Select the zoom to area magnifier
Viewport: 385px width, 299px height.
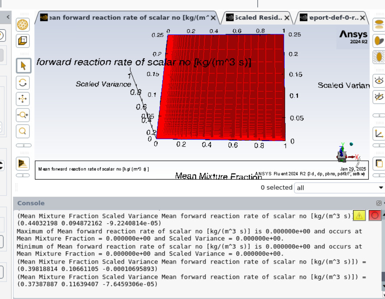pyautogui.click(x=22, y=131)
